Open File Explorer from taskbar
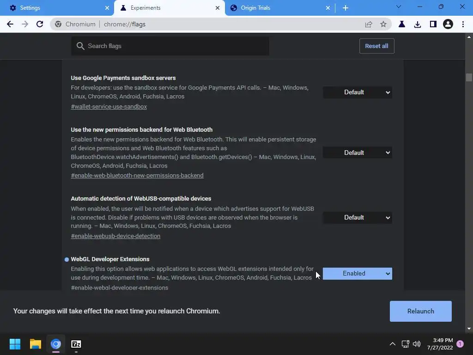 click(35, 344)
